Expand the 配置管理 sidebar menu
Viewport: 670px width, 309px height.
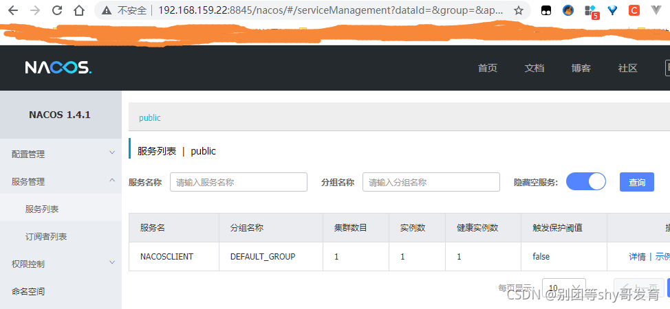click(61, 154)
